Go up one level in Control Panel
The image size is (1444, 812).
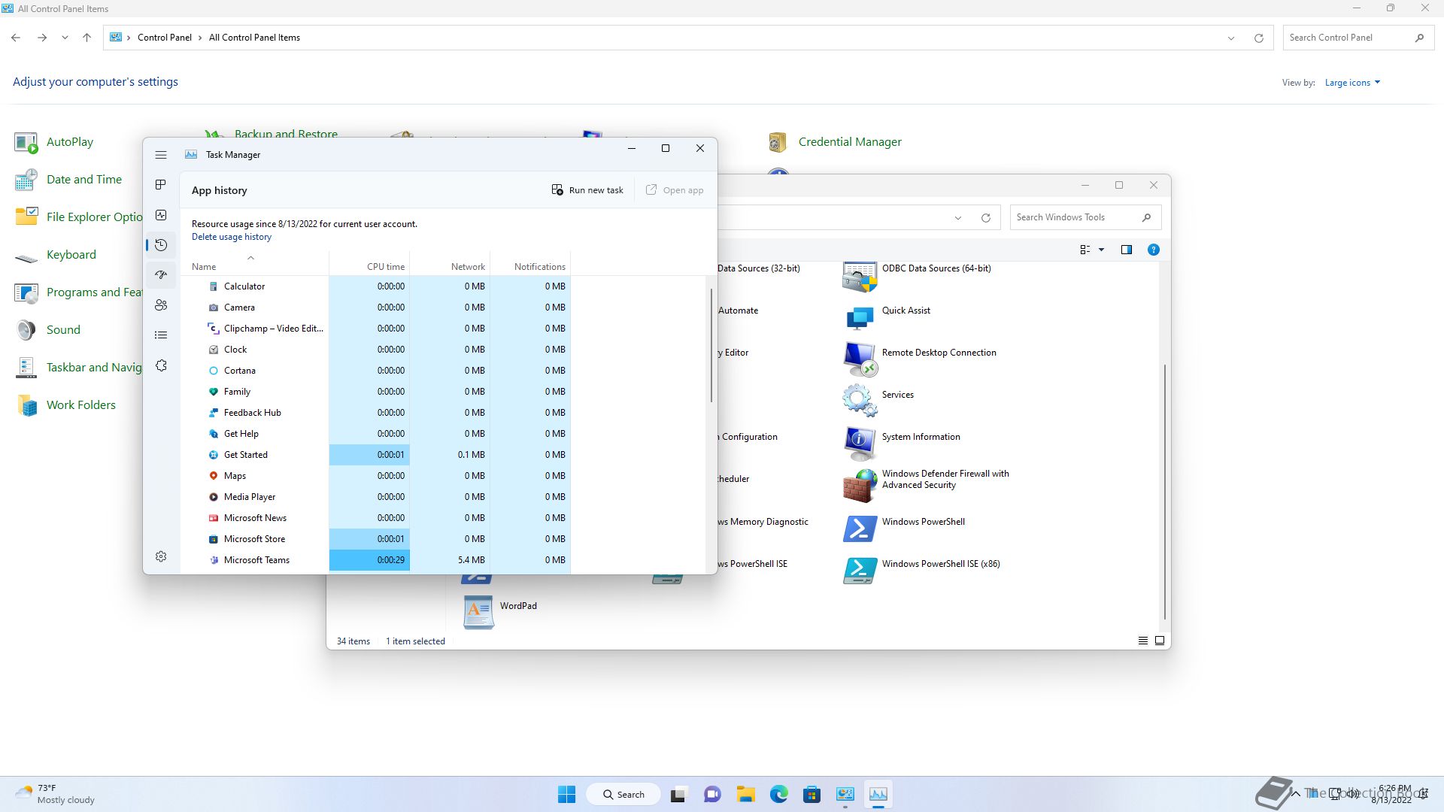(86, 38)
